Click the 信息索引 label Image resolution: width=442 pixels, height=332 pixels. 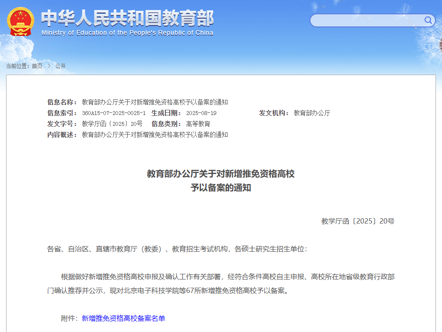(x=62, y=113)
